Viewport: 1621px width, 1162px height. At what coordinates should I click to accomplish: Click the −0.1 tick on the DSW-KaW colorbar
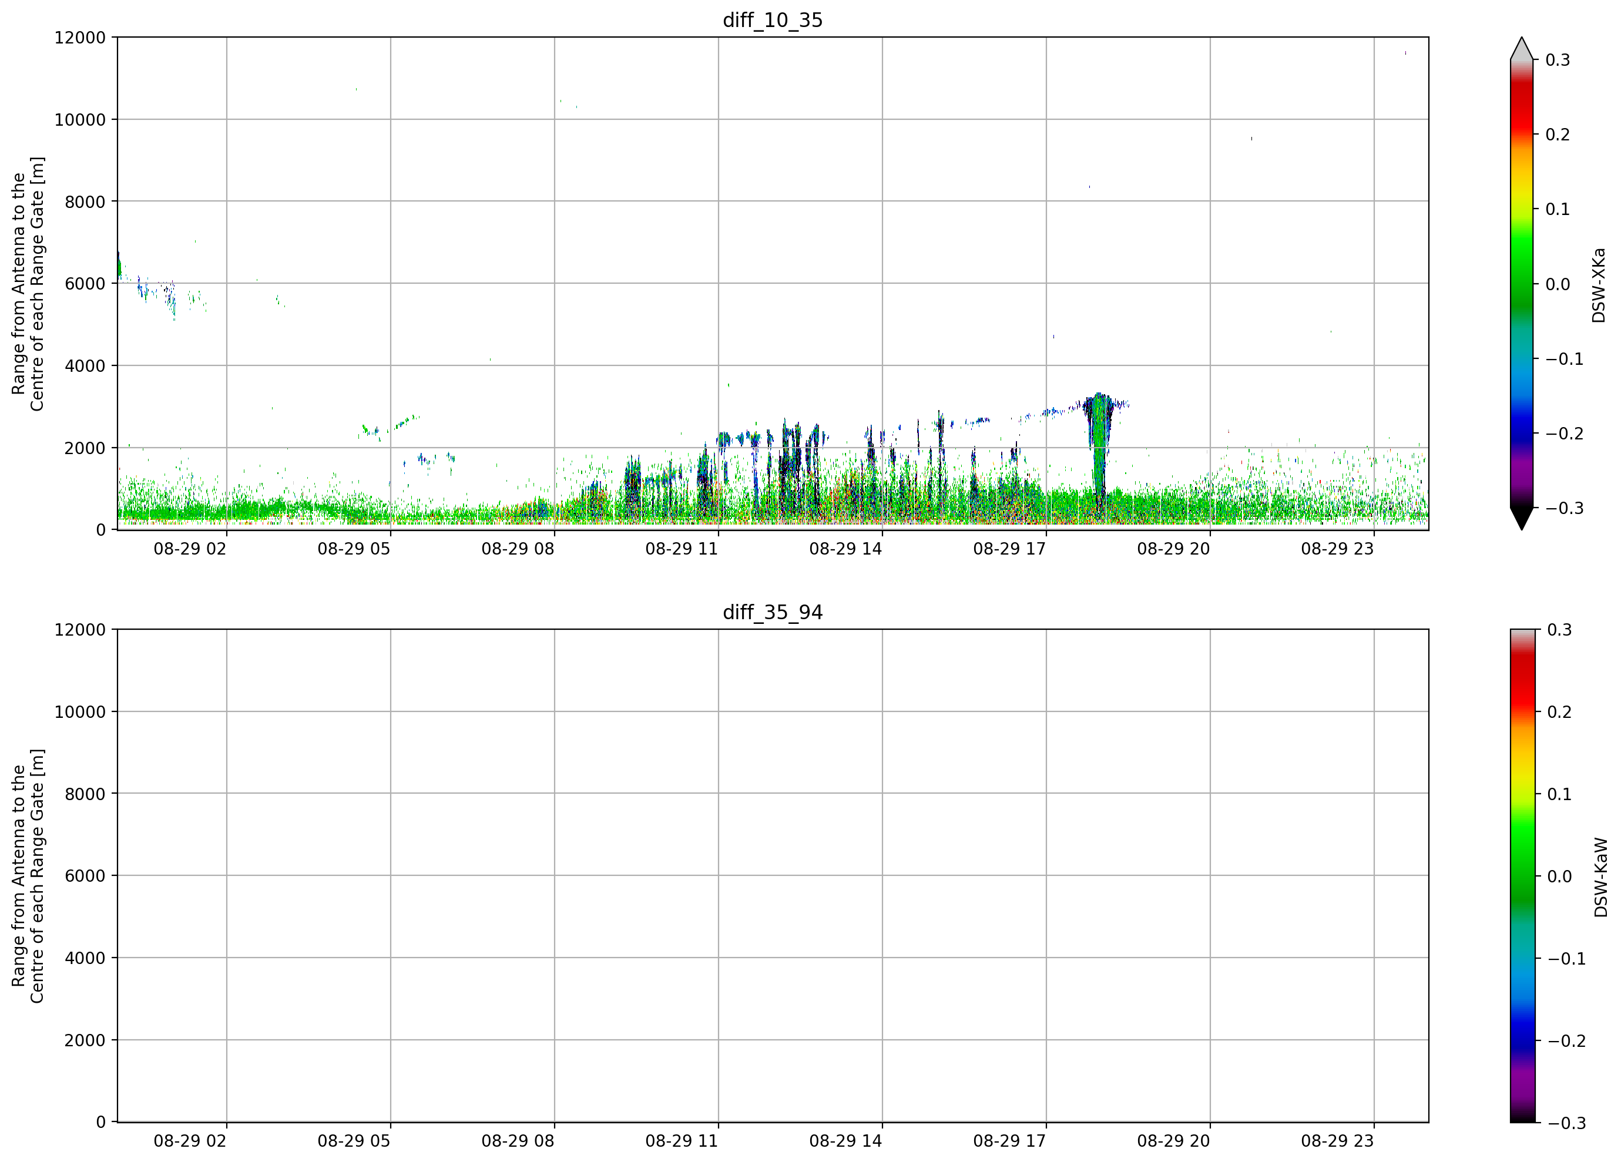point(1567,959)
